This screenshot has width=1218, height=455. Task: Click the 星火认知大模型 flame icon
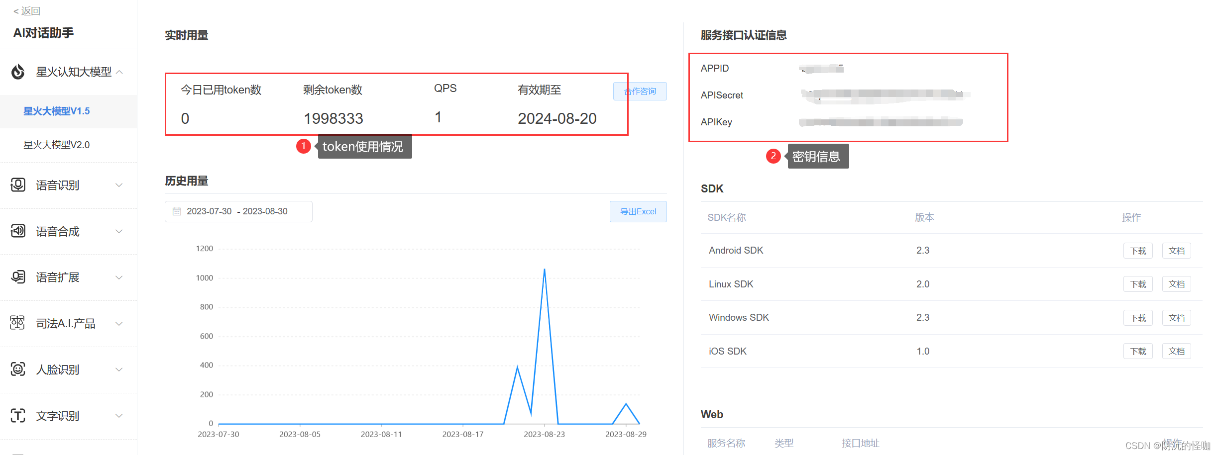(18, 72)
